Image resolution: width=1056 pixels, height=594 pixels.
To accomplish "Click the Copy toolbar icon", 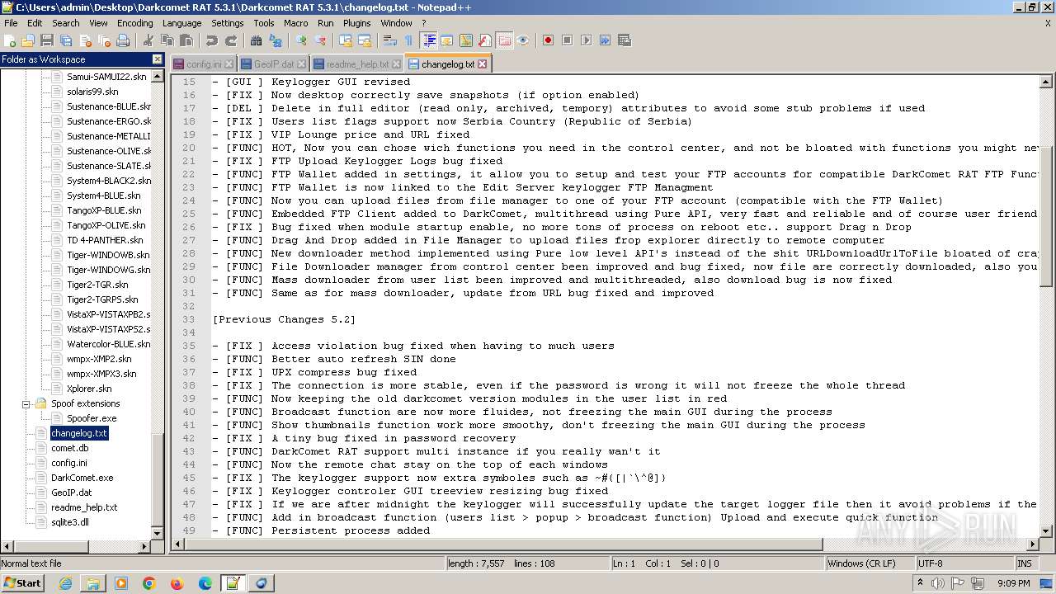I will pyautogui.click(x=167, y=40).
